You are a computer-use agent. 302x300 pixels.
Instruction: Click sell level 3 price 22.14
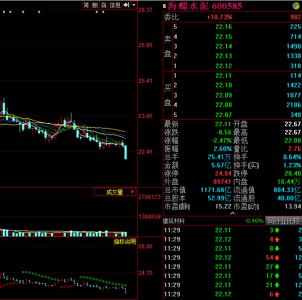pos(224,46)
